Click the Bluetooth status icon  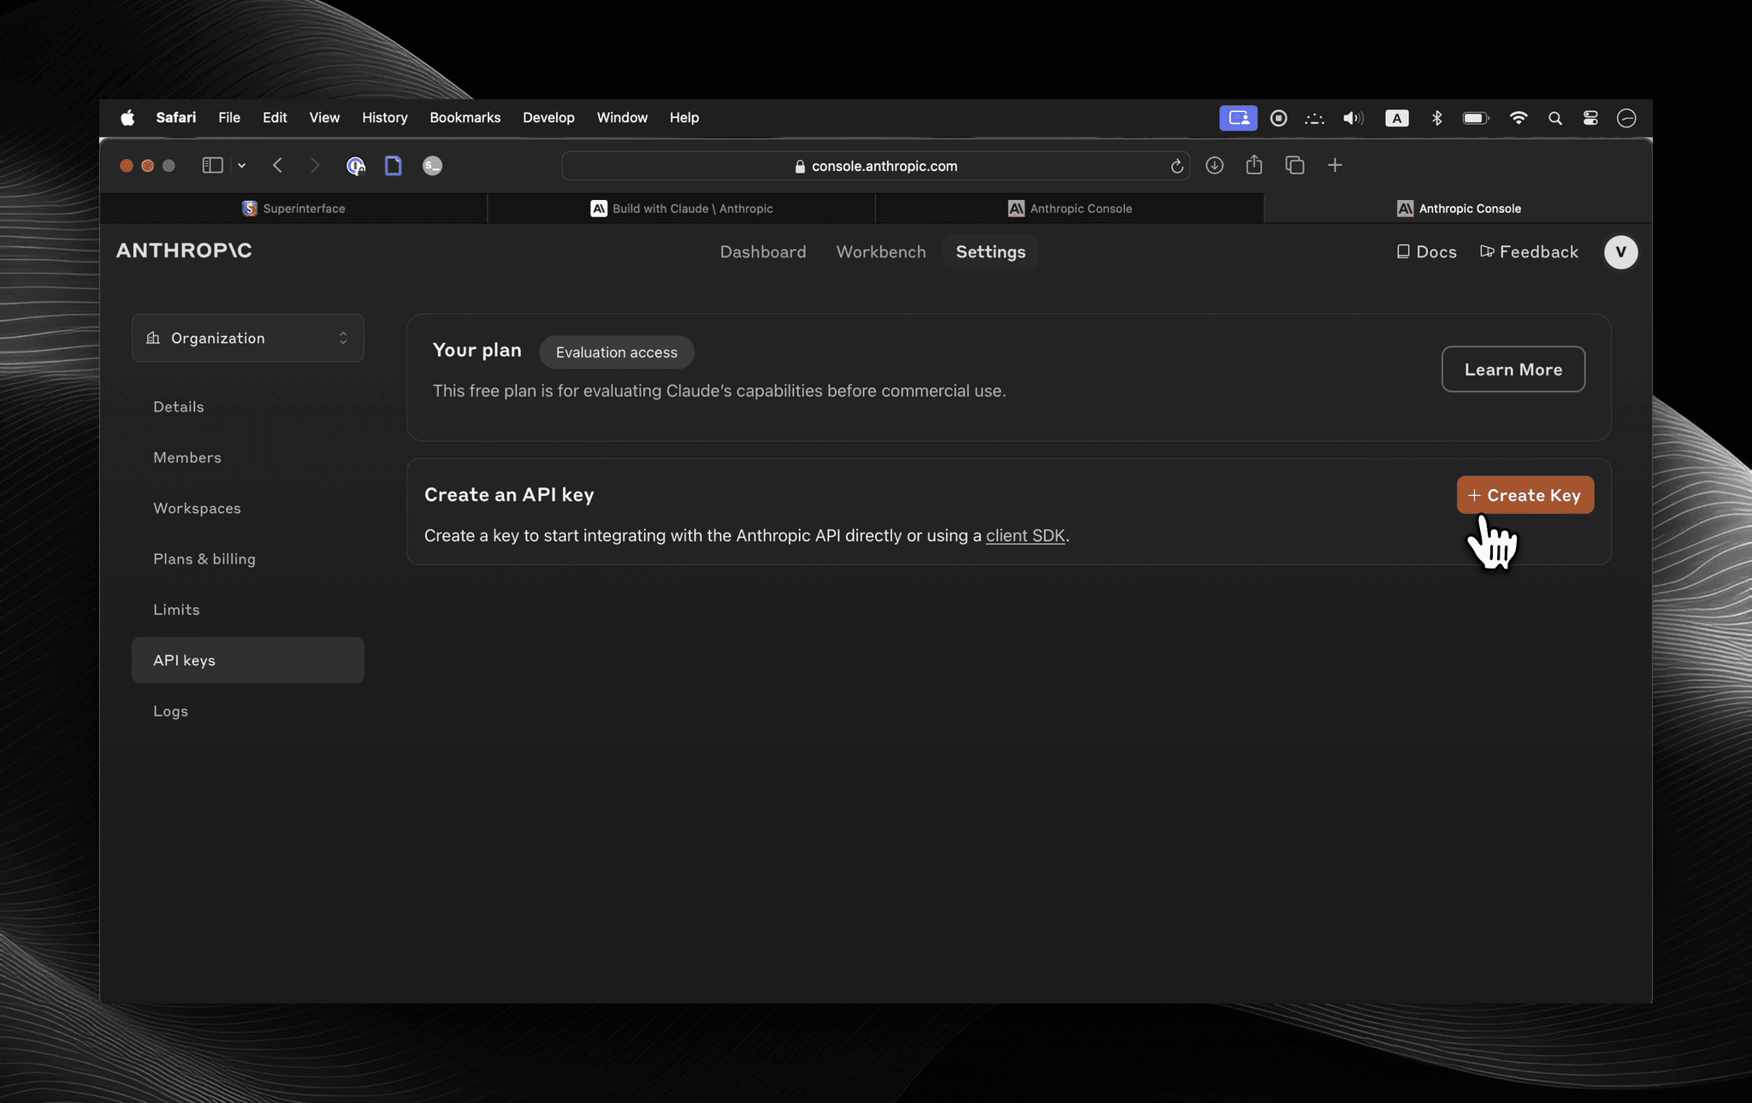point(1436,118)
